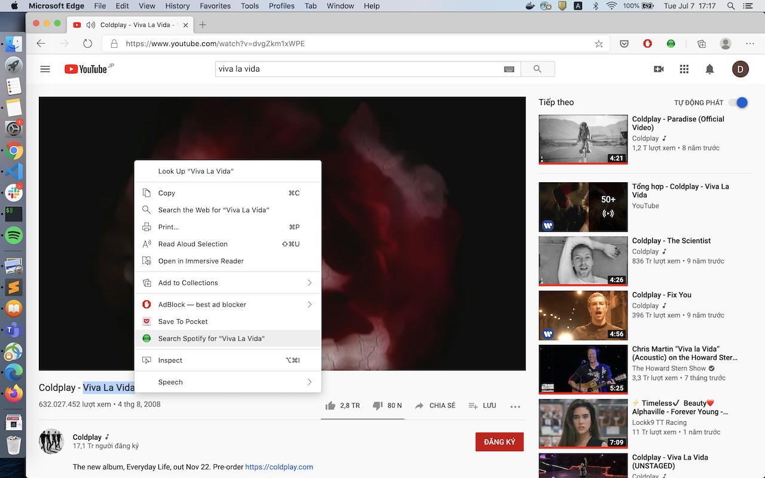Click the Tổng hợp Coldplay mix thumbnail

point(583,207)
